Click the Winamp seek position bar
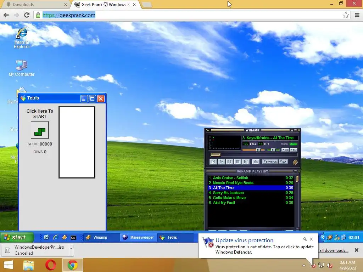Viewport: 363px width, 272px height. pos(253,155)
